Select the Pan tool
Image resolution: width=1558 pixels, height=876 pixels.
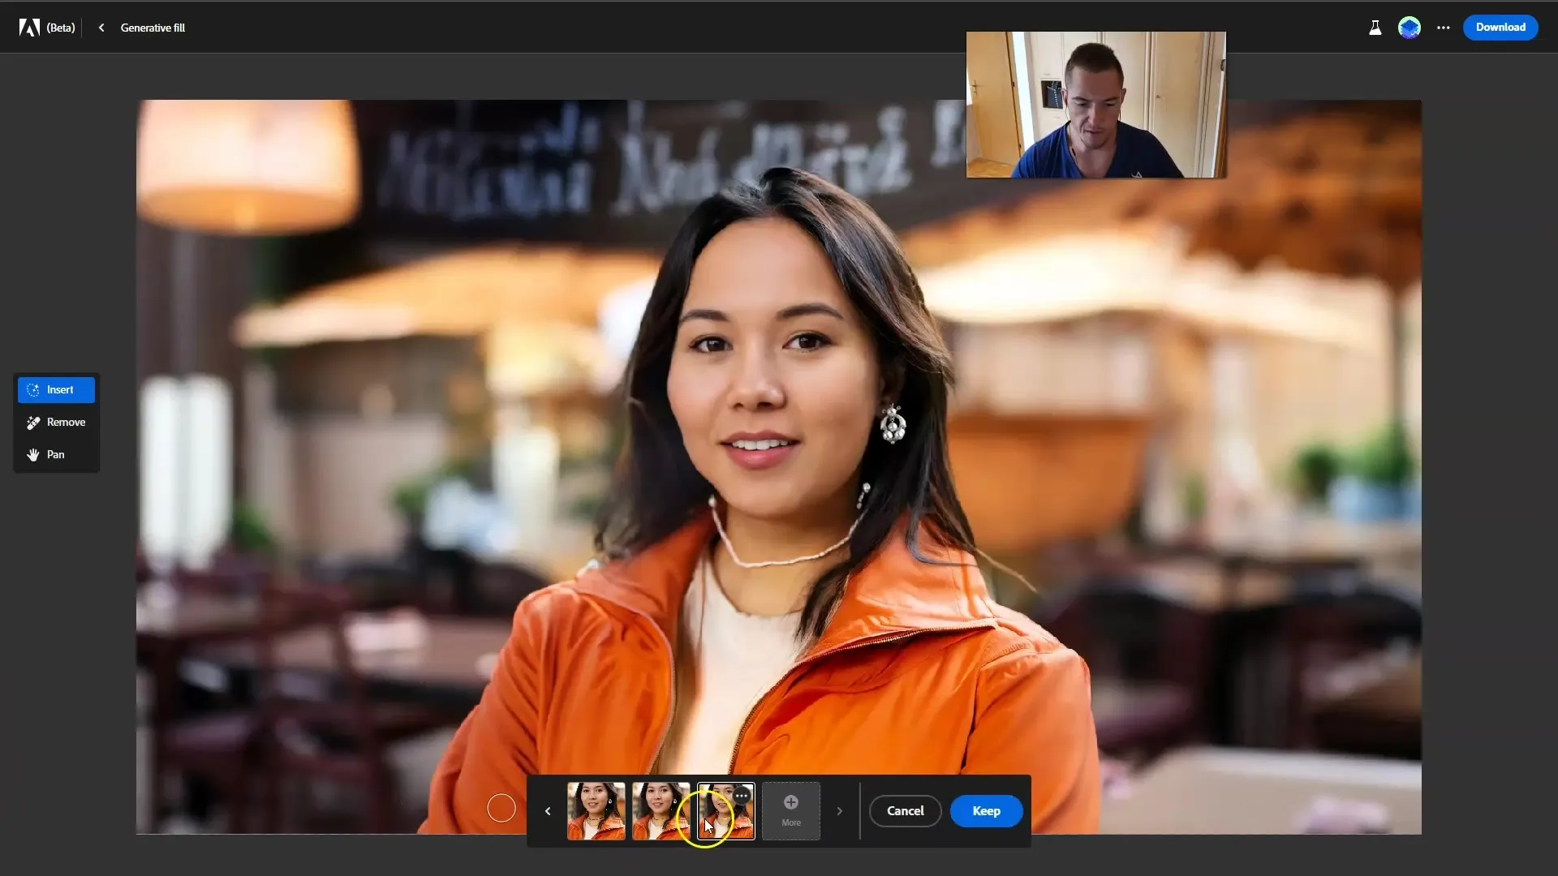pyautogui.click(x=56, y=455)
